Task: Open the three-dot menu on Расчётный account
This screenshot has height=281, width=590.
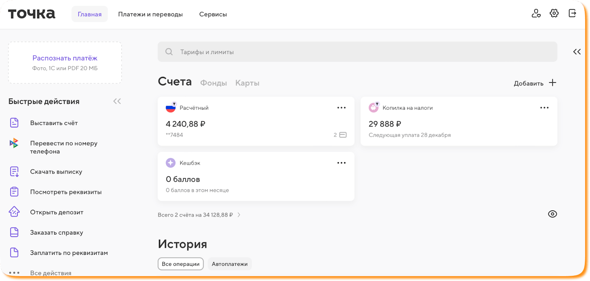Action: [x=341, y=108]
